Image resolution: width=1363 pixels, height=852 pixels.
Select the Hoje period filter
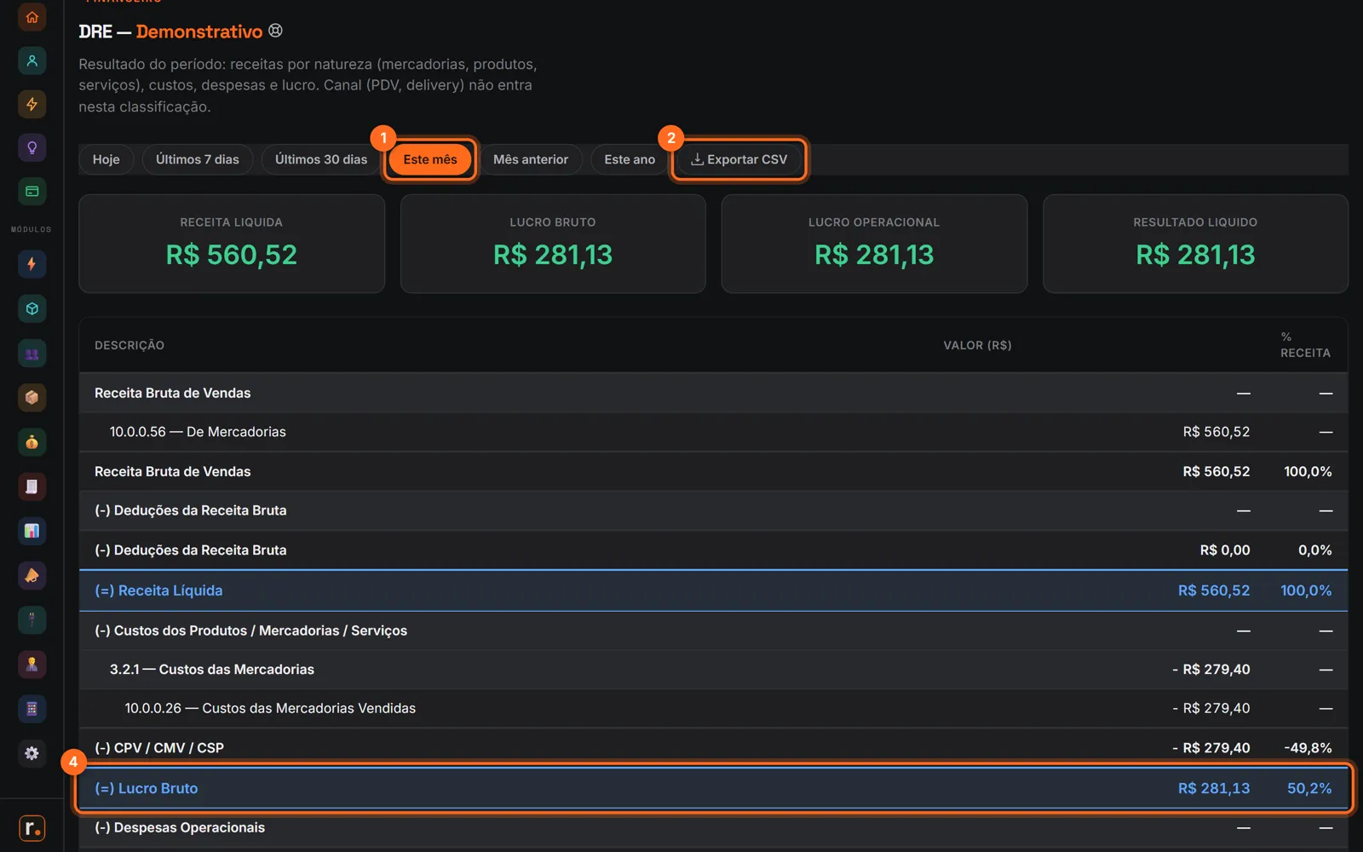(106, 159)
